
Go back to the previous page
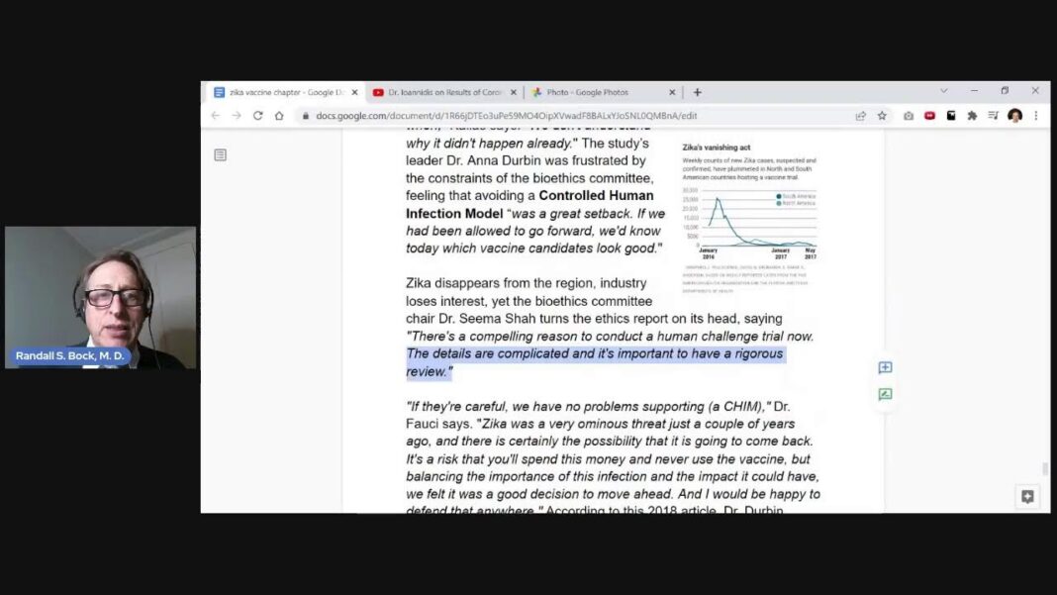(216, 116)
